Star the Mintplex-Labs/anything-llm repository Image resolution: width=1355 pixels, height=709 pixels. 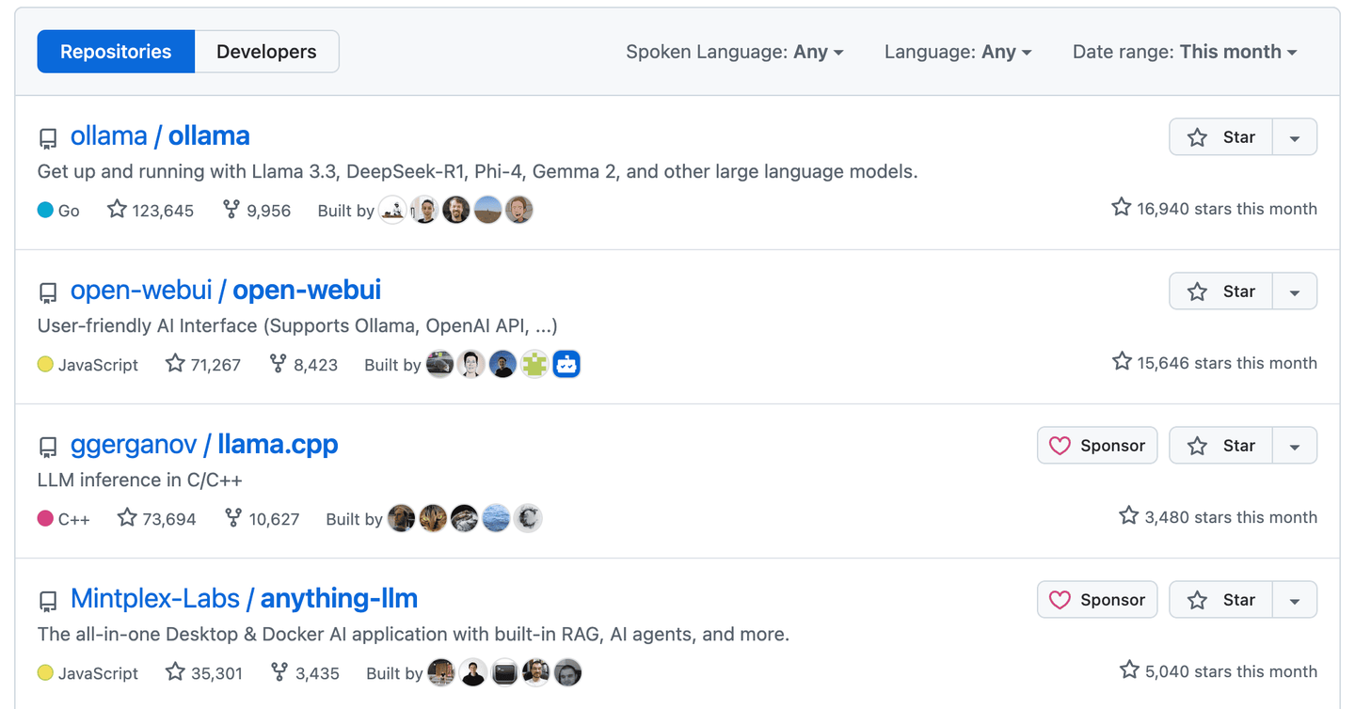tap(1220, 599)
